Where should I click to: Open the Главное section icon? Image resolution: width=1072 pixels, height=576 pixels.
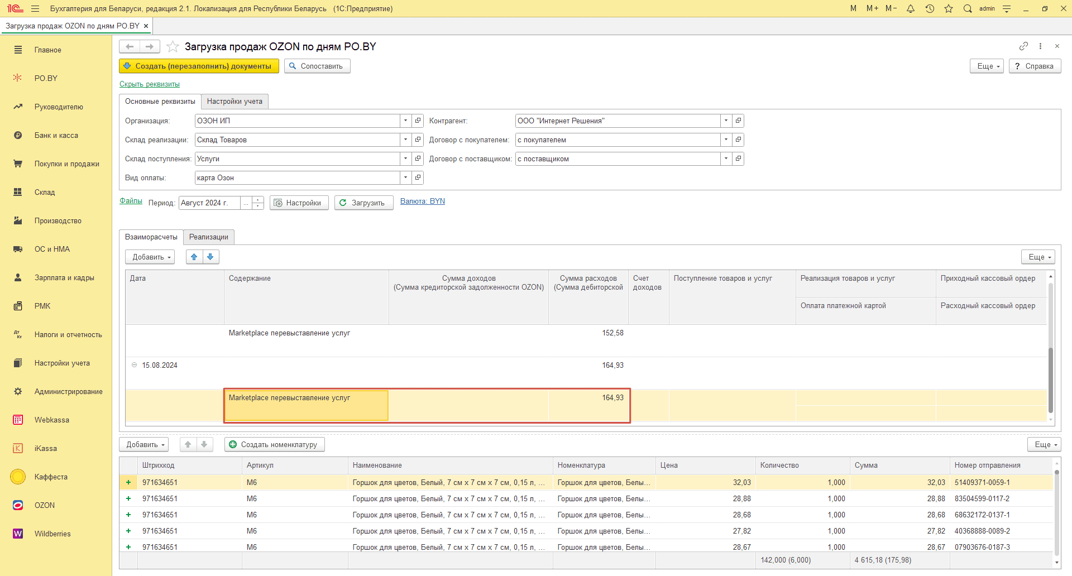(x=18, y=50)
